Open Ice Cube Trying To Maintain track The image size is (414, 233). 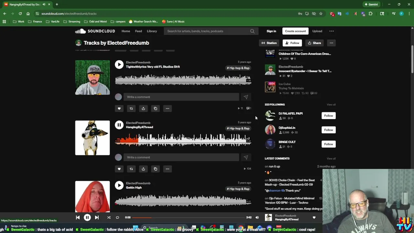click(x=291, y=88)
